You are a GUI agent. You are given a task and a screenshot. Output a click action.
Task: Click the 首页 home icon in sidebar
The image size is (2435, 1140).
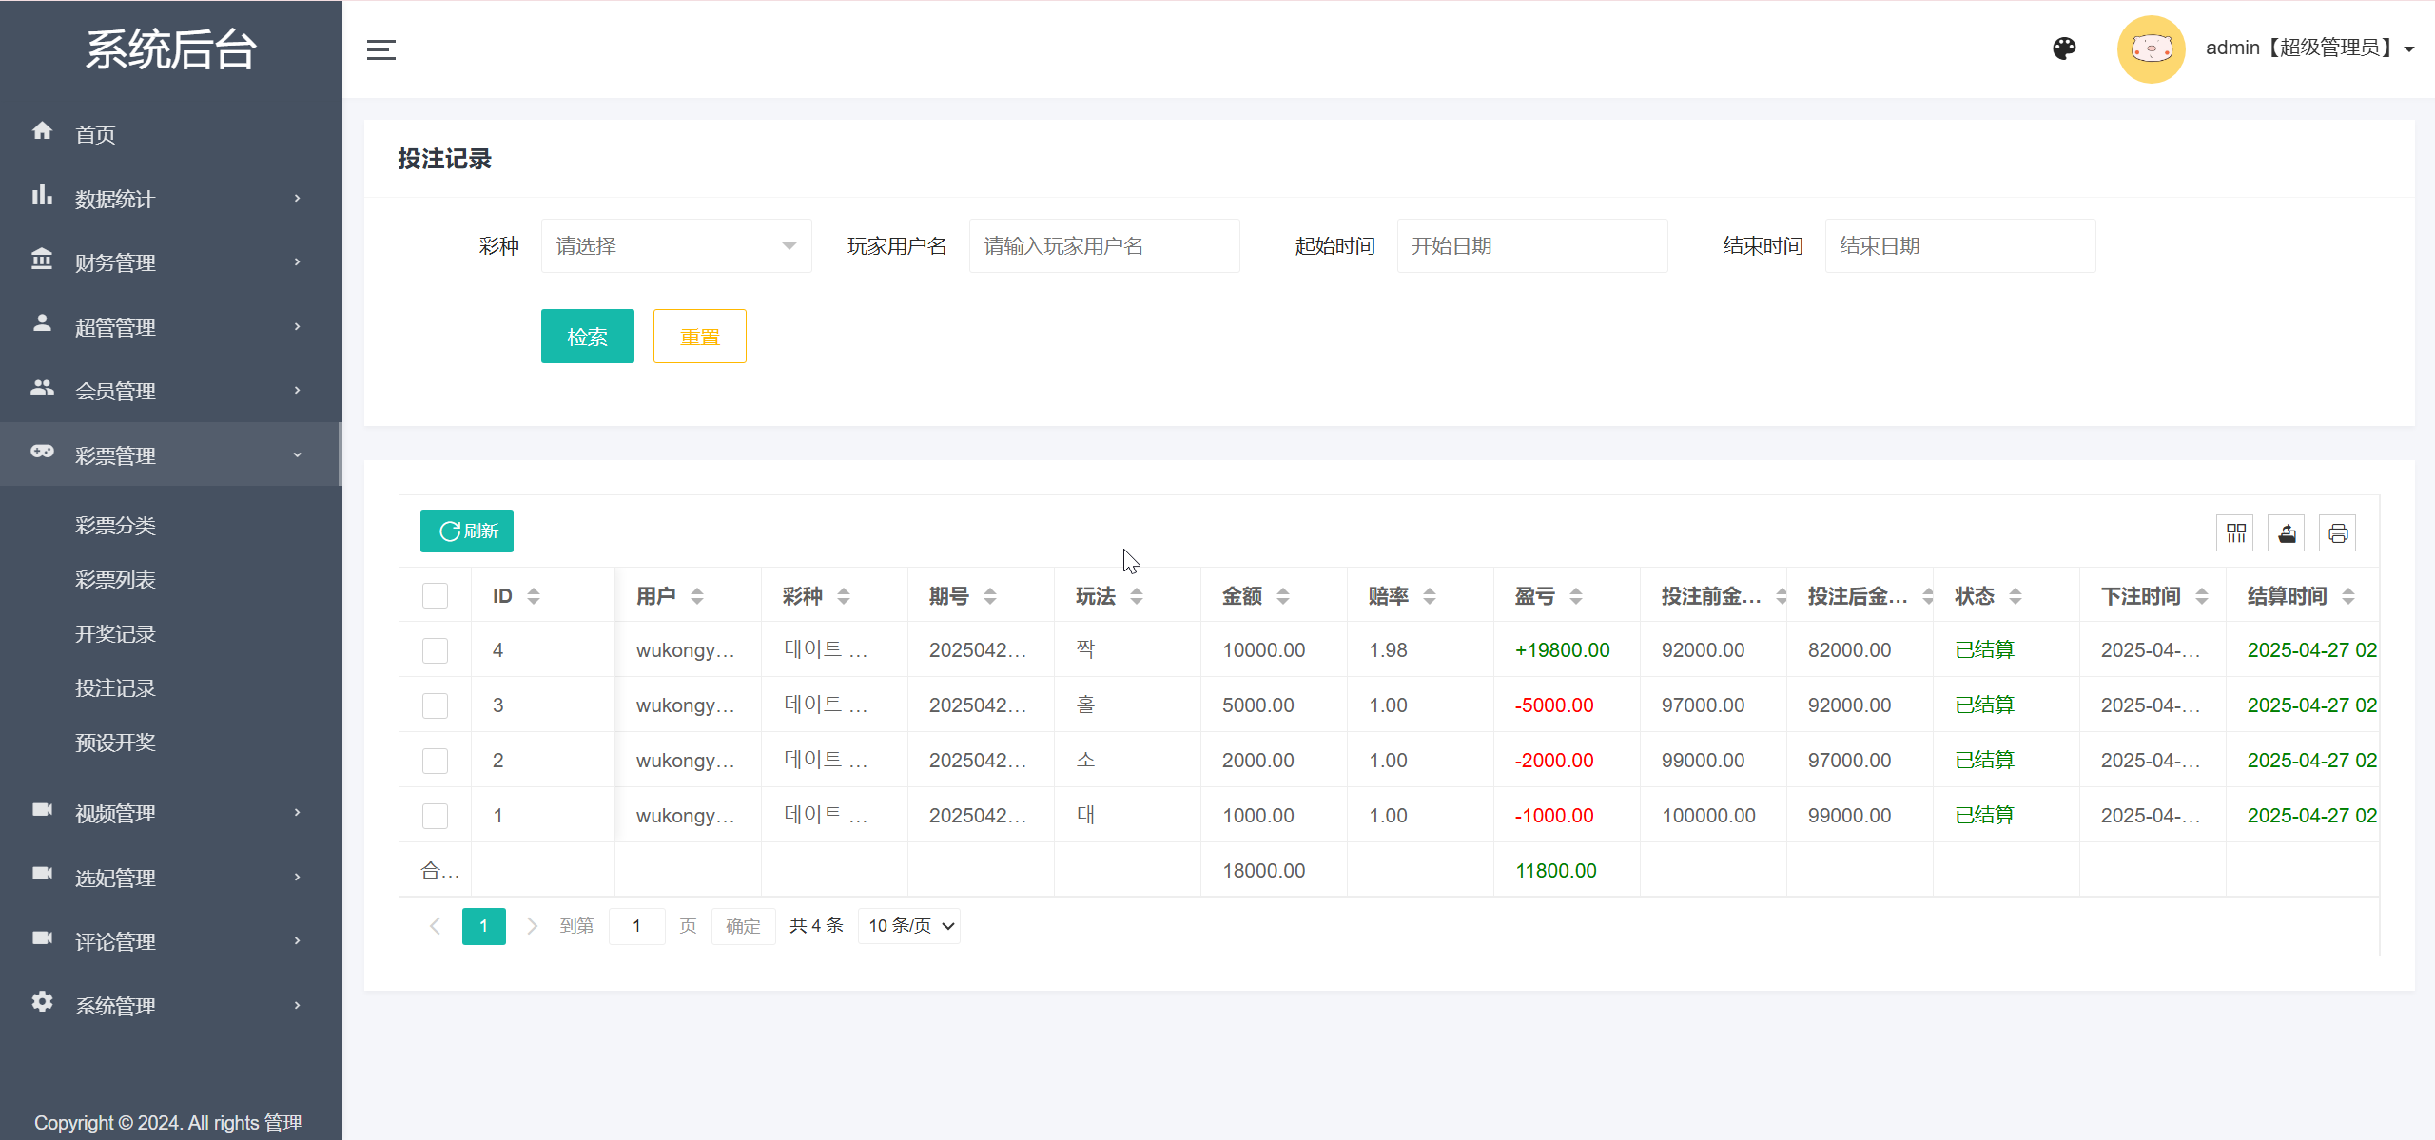42,133
